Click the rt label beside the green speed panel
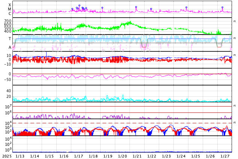238x159 pixels. tap(235, 21)
